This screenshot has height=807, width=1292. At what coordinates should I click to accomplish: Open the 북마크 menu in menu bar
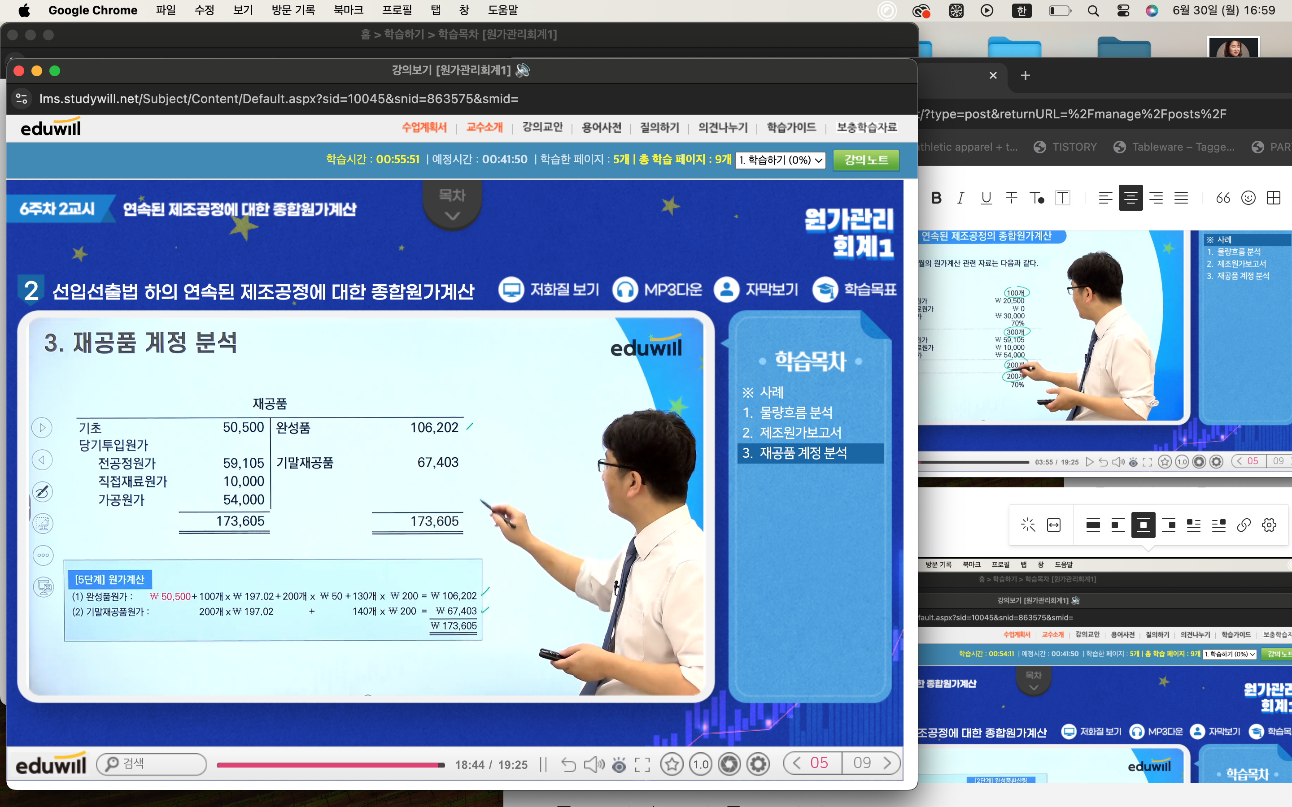348,10
